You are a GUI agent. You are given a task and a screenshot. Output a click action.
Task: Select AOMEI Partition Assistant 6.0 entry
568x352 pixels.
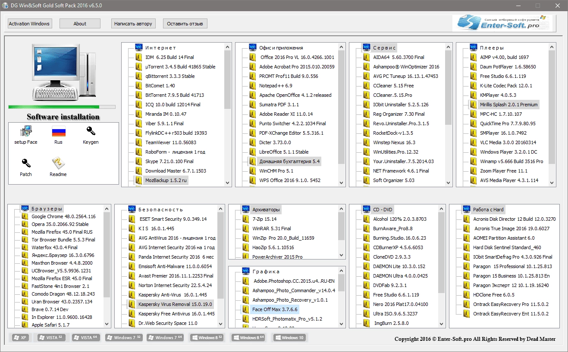[x=504, y=238]
